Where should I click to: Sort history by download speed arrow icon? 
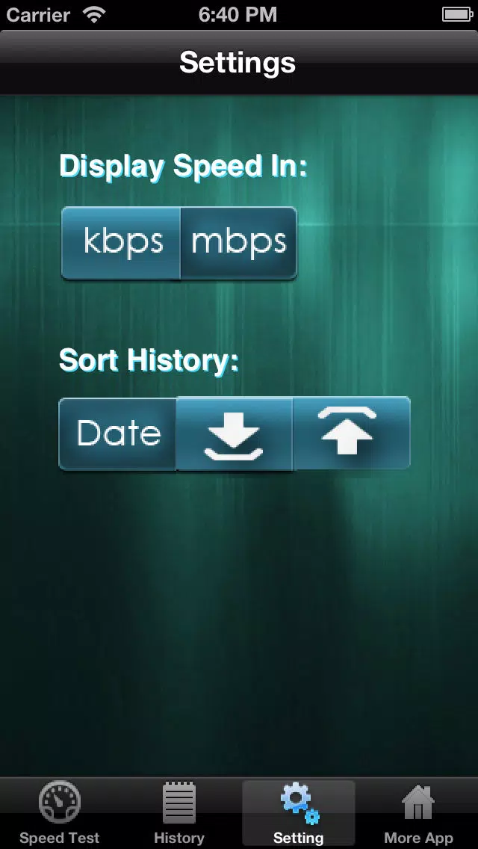pos(235,433)
